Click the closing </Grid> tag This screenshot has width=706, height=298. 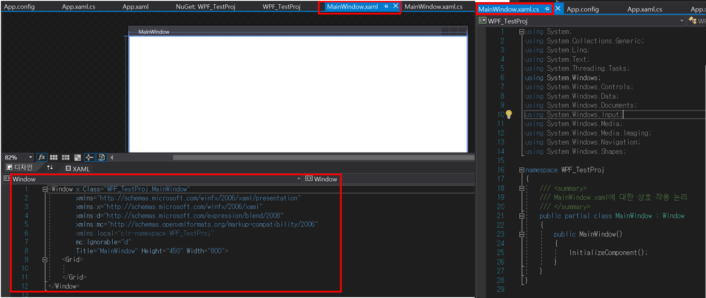coord(74,277)
